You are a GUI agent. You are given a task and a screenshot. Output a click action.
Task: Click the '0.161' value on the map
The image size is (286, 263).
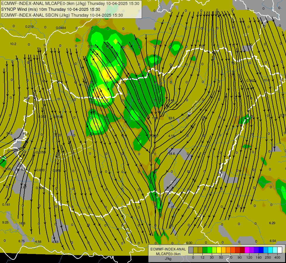click(x=6, y=205)
